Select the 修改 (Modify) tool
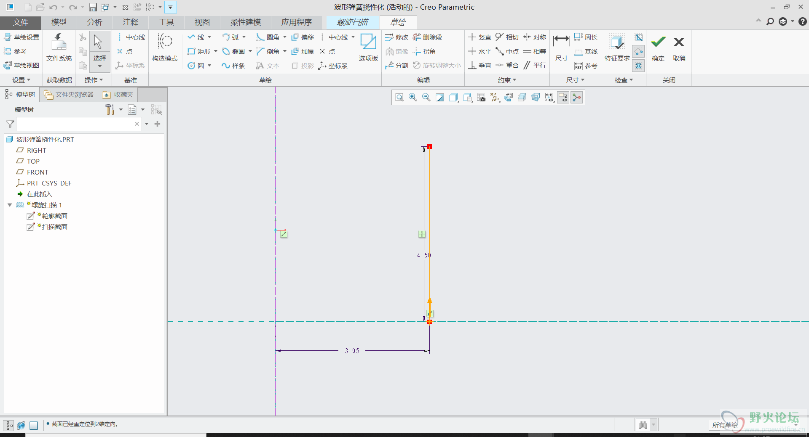Viewport: 809px width, 437px height. pos(396,37)
